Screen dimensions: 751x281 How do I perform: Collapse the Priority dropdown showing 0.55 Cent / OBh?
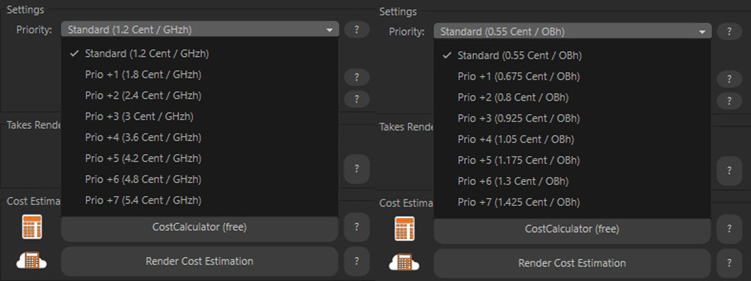click(x=572, y=31)
